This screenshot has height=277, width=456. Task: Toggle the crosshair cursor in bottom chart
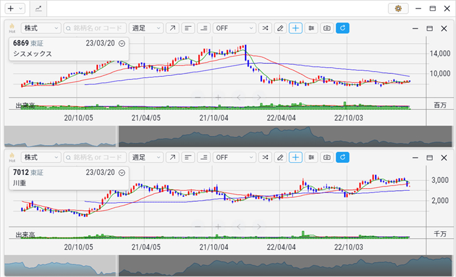coord(296,157)
